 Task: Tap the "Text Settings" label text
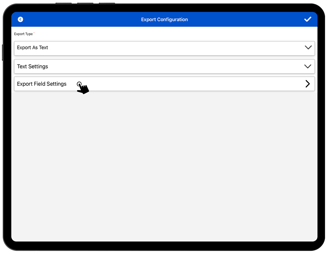click(32, 67)
